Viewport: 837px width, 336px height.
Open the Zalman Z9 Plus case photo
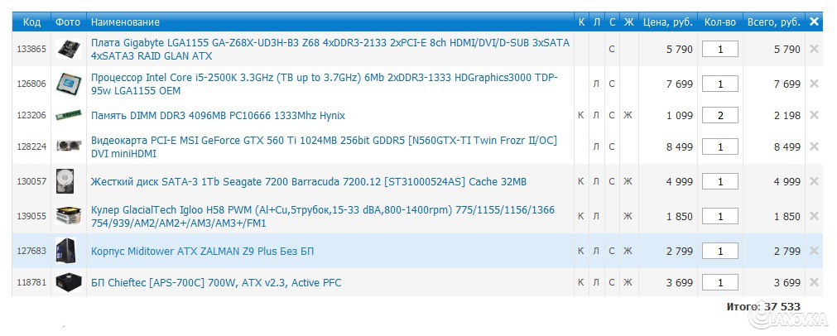click(x=68, y=251)
